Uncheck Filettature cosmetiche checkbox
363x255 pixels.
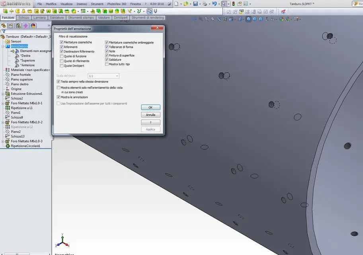(62, 42)
